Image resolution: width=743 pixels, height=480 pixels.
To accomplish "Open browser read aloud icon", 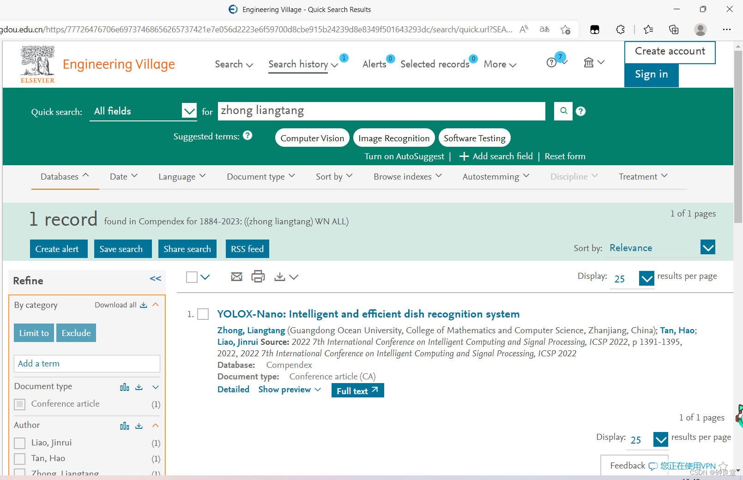I will (524, 30).
